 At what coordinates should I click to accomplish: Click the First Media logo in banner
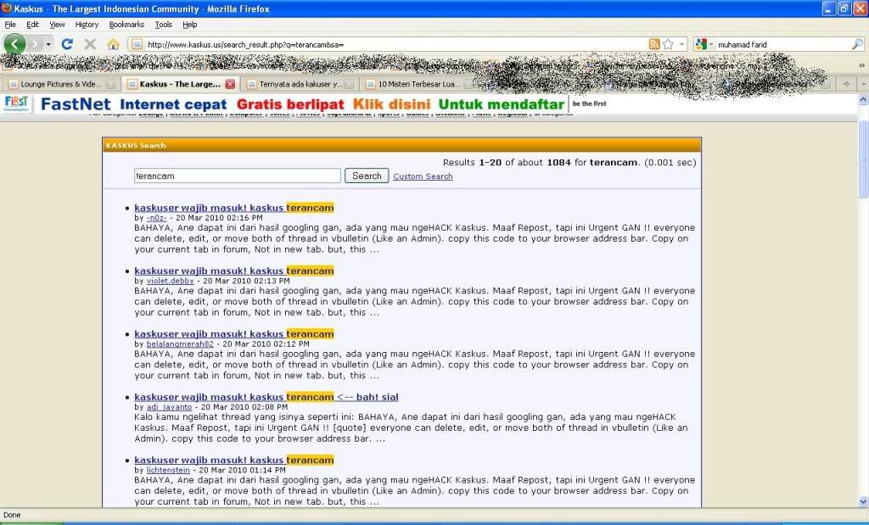click(x=16, y=103)
